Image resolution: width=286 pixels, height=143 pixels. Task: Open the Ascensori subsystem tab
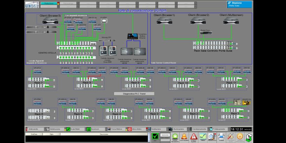96,129
